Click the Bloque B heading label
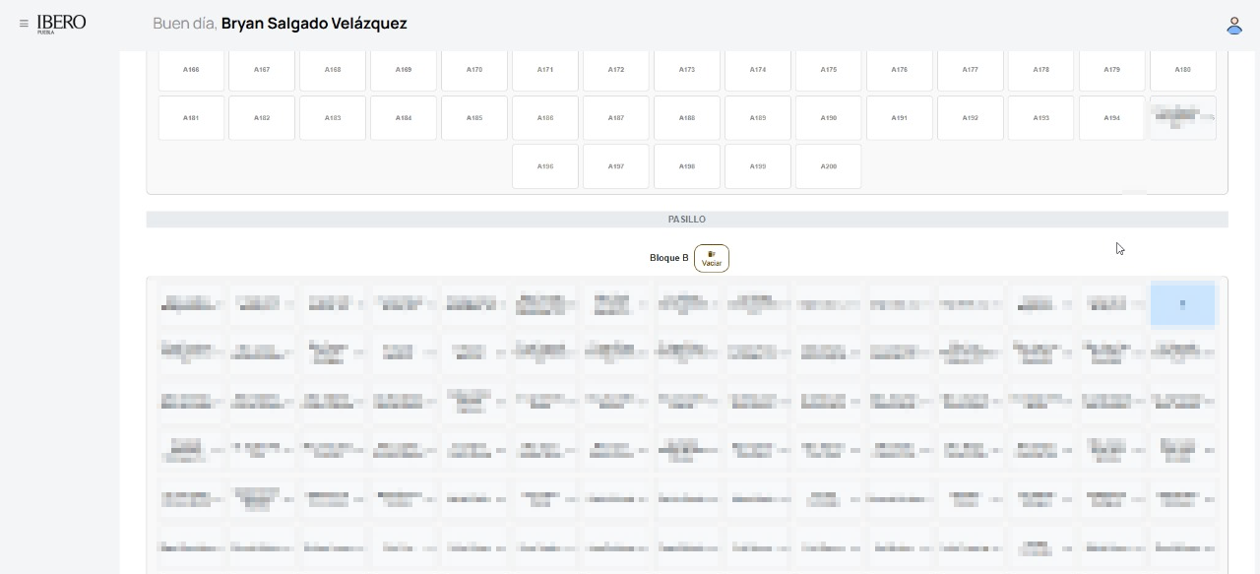Screen dimensions: 1260x574 (669, 258)
